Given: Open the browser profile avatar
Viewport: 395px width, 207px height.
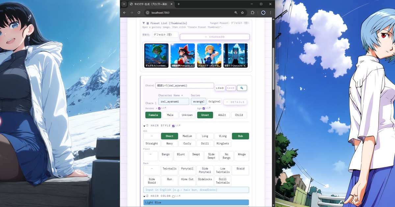Looking at the screenshot, I should tap(263, 12).
